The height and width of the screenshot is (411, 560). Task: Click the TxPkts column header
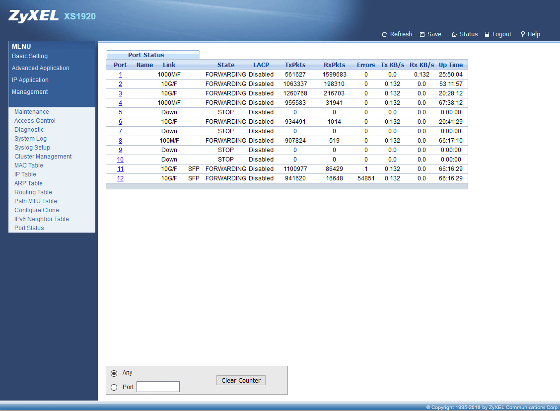pos(295,65)
